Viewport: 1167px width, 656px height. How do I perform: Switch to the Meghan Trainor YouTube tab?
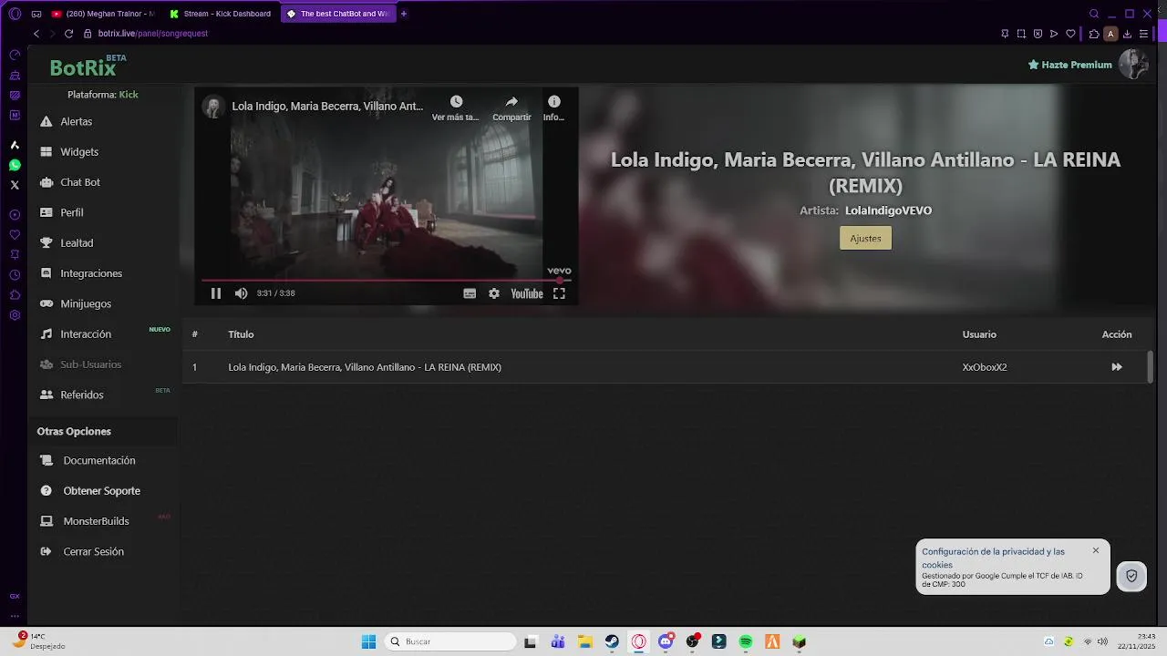pyautogui.click(x=103, y=14)
